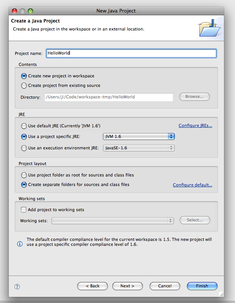Open Configure default link
Viewport: 235px width, 303px height.
tap(192, 185)
